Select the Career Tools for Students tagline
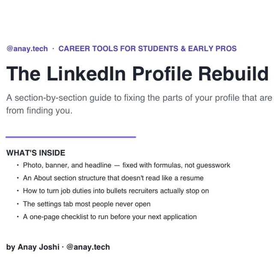The height and width of the screenshot is (274, 274). coord(147,48)
